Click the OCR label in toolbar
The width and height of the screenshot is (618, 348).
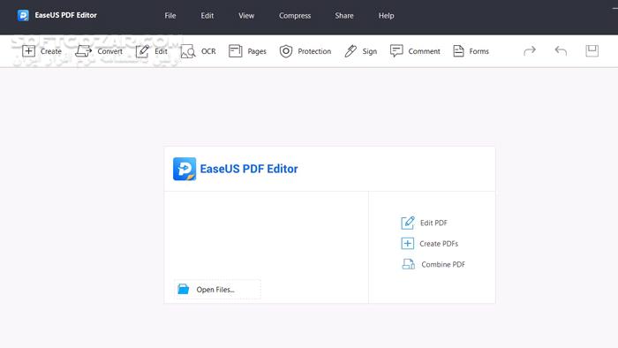tap(208, 51)
